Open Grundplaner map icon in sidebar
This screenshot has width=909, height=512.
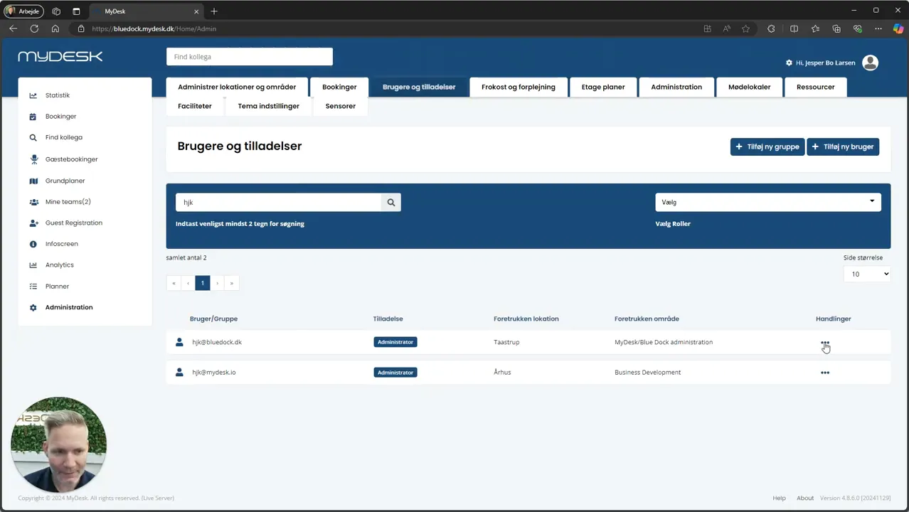tap(33, 181)
